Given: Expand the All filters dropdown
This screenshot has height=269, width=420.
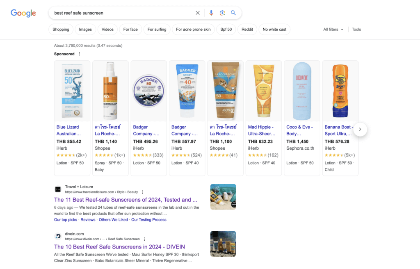Looking at the screenshot, I should [333, 29].
